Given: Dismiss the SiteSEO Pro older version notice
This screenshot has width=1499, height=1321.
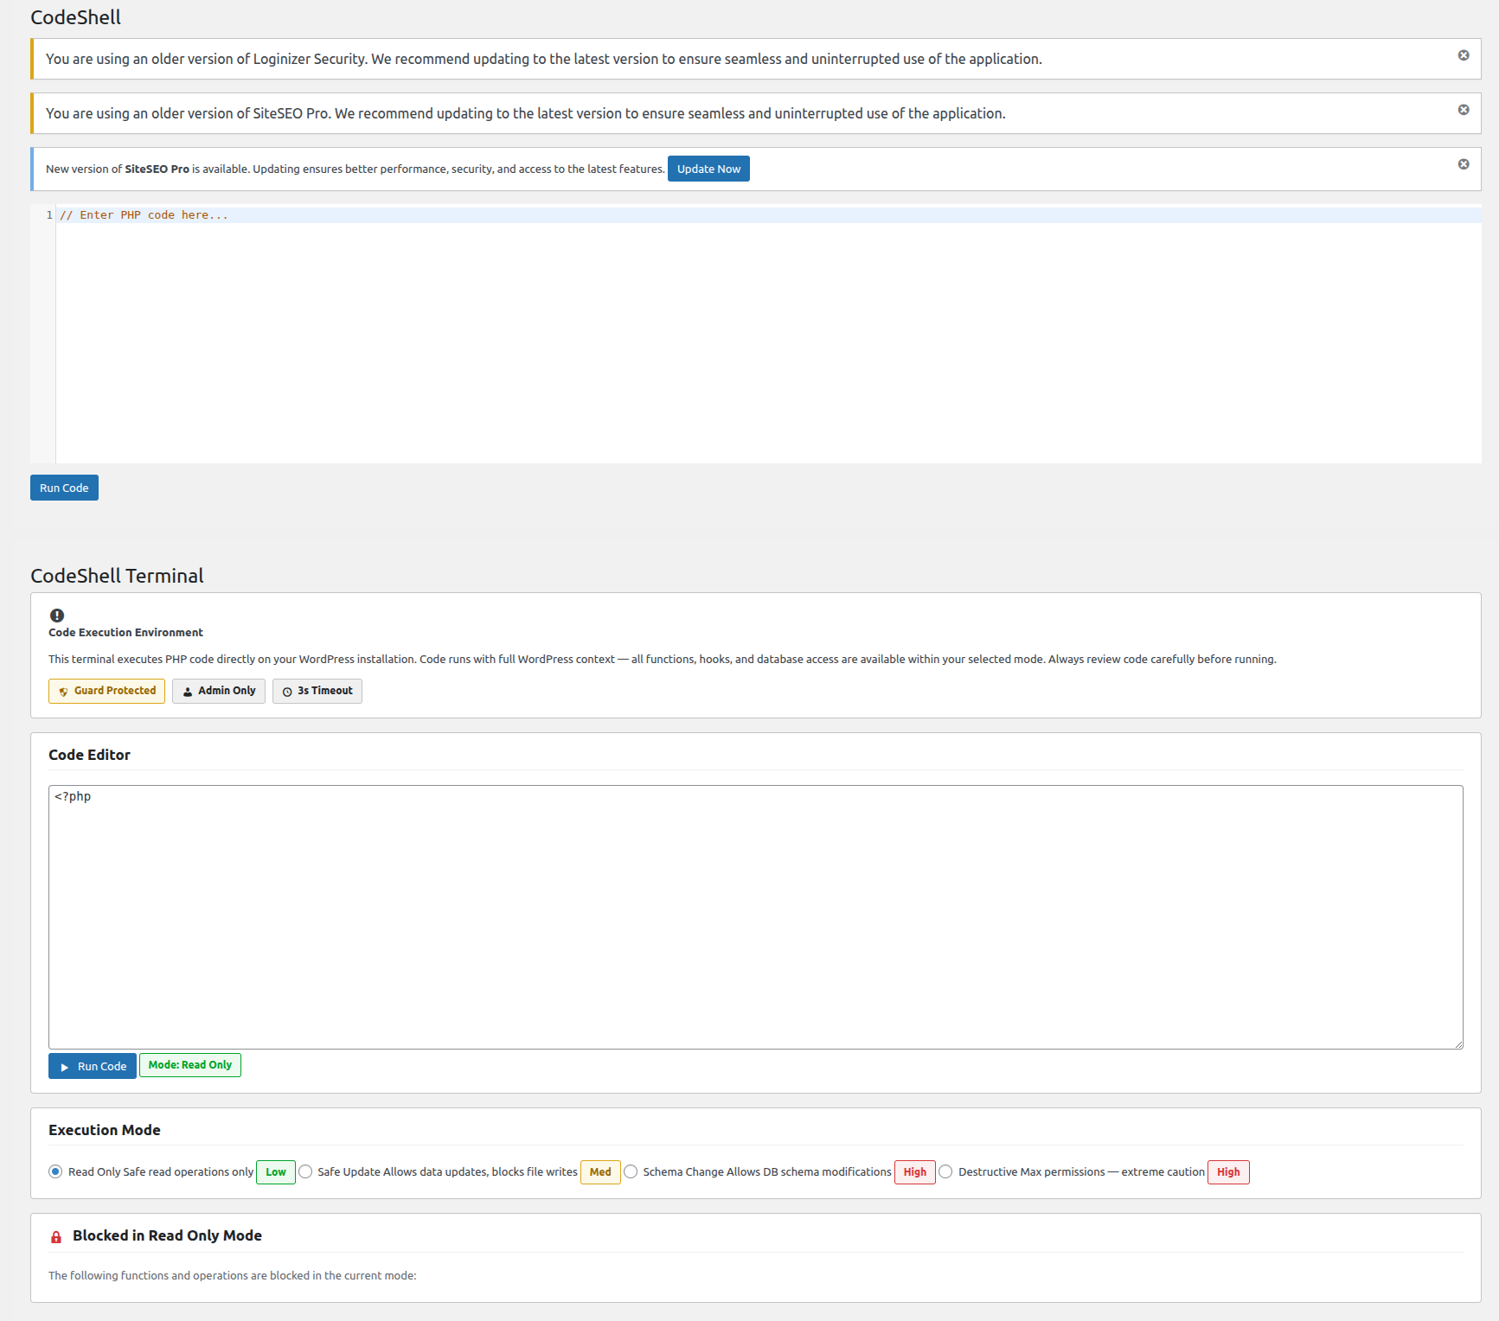Looking at the screenshot, I should [1463, 110].
